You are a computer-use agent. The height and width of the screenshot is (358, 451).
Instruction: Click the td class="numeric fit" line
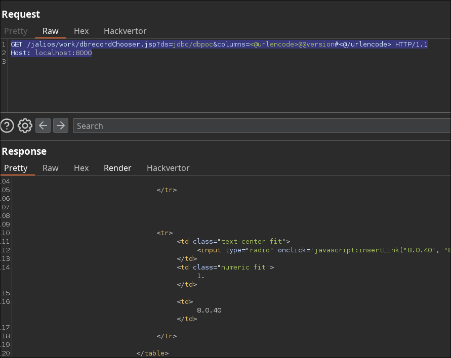pos(226,267)
